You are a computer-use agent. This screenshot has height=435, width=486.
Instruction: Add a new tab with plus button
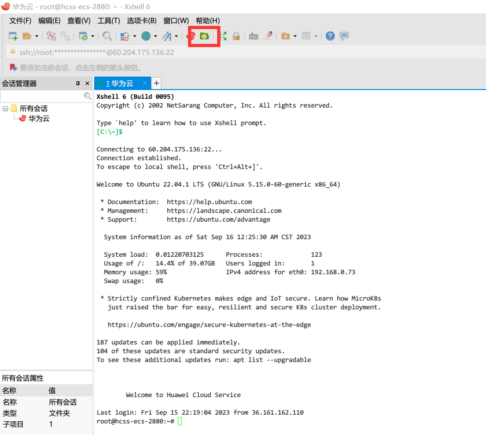pos(157,83)
